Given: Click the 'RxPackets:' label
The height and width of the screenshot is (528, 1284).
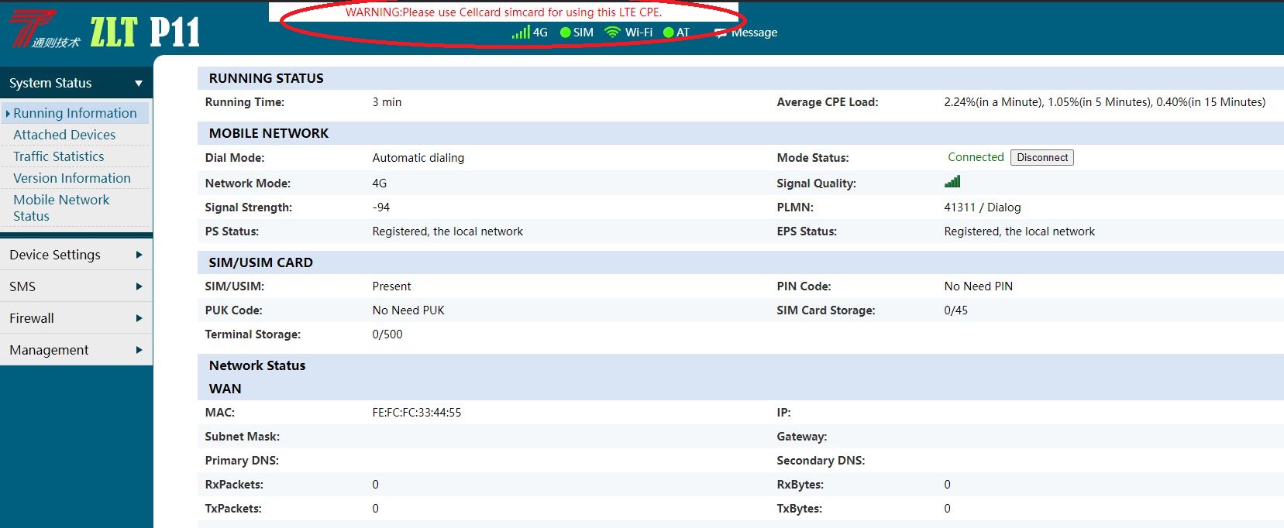Looking at the screenshot, I should [233, 485].
